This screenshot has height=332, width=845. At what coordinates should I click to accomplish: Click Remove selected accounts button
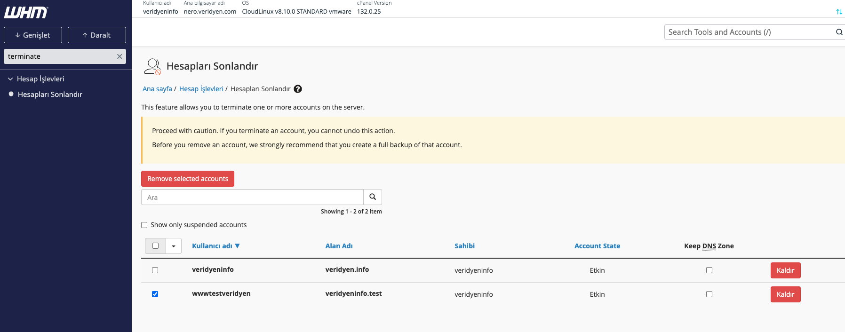tap(188, 179)
